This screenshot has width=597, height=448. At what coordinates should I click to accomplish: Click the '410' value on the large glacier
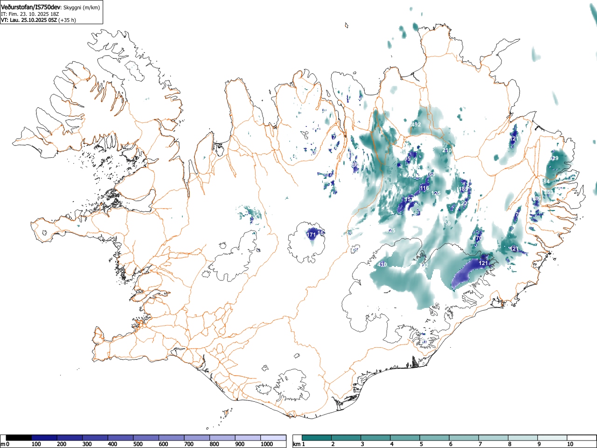click(x=382, y=265)
